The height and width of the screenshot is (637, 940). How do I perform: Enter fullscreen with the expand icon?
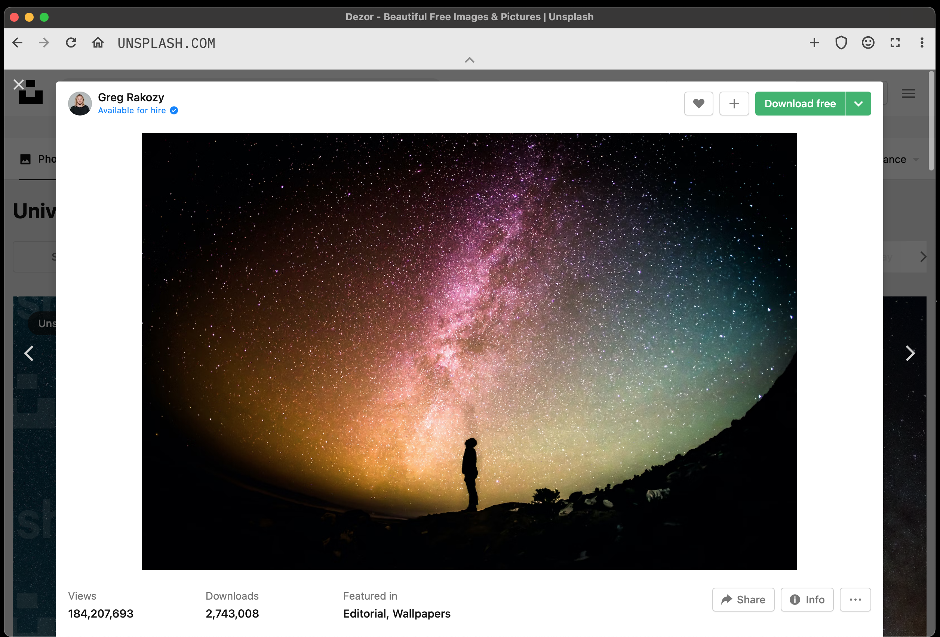895,43
